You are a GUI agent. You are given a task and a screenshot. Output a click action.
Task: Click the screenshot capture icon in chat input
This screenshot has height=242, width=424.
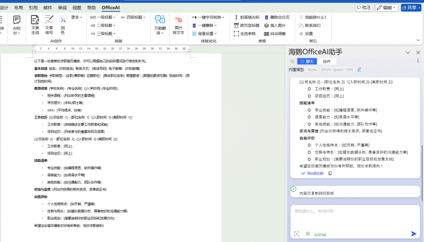click(297, 234)
